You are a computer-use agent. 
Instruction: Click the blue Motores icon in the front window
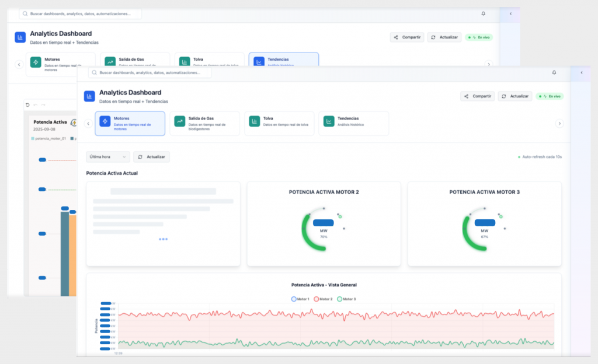tap(105, 121)
